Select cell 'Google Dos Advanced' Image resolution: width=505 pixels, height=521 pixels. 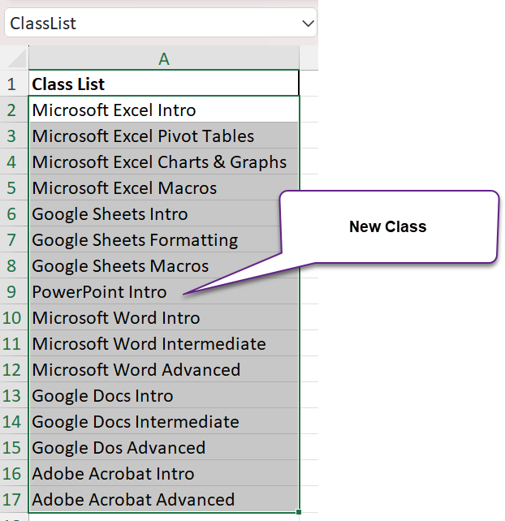pos(163,447)
